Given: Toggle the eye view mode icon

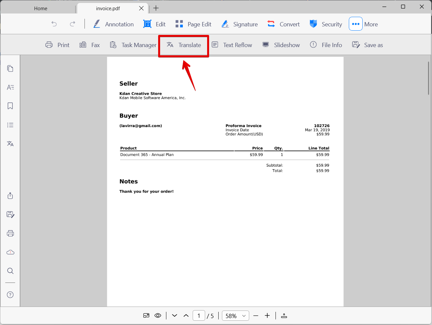Looking at the screenshot, I should pyautogui.click(x=158, y=315).
